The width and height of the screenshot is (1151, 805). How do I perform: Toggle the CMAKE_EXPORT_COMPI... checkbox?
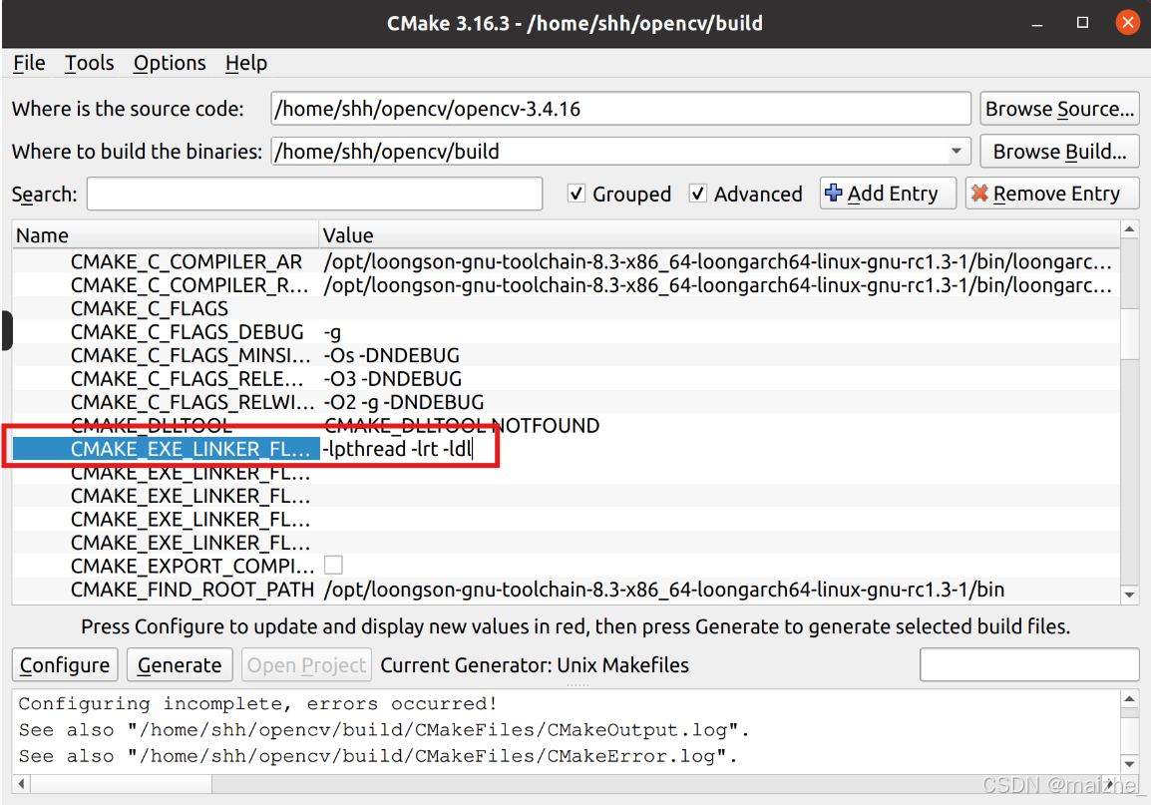pyautogui.click(x=333, y=565)
